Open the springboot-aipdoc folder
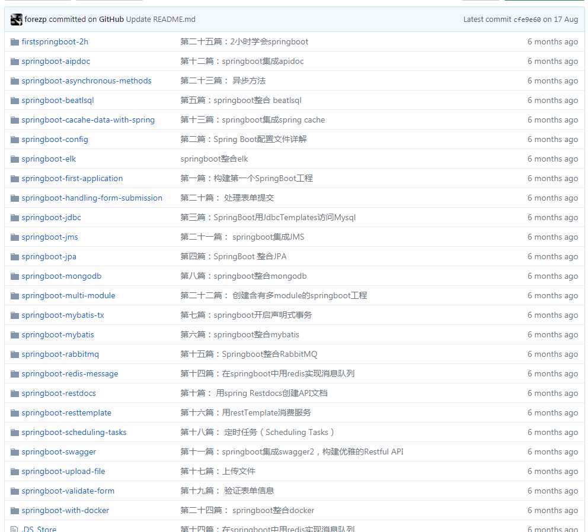The image size is (588, 532). click(56, 62)
